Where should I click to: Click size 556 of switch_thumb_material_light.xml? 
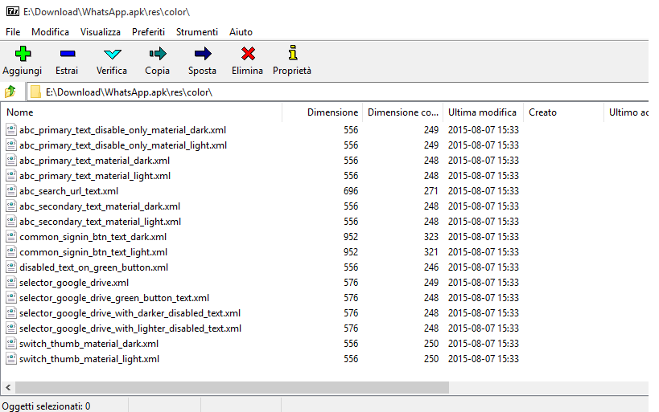pyautogui.click(x=351, y=359)
